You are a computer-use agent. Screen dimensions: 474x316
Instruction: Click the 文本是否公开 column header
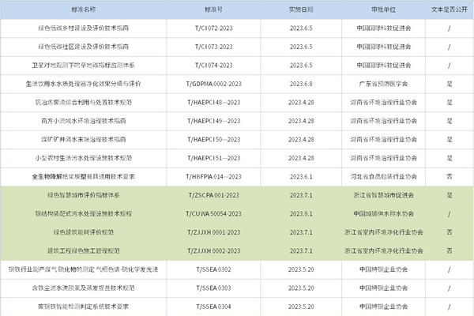click(449, 9)
